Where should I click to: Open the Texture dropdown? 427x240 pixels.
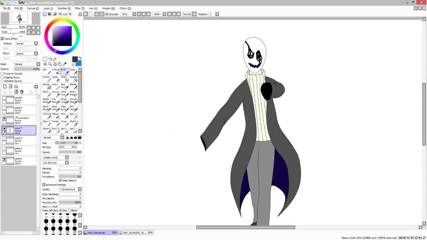36,43
